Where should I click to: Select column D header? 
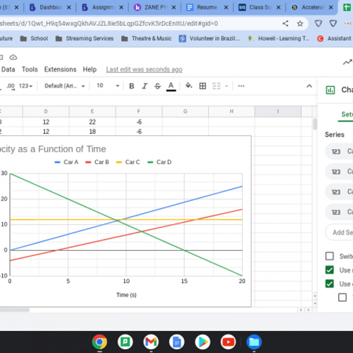[46, 112]
